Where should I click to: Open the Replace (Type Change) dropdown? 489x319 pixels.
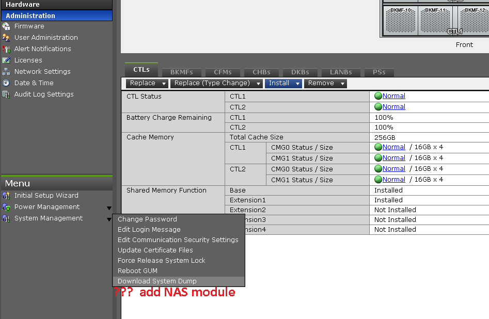(x=216, y=83)
